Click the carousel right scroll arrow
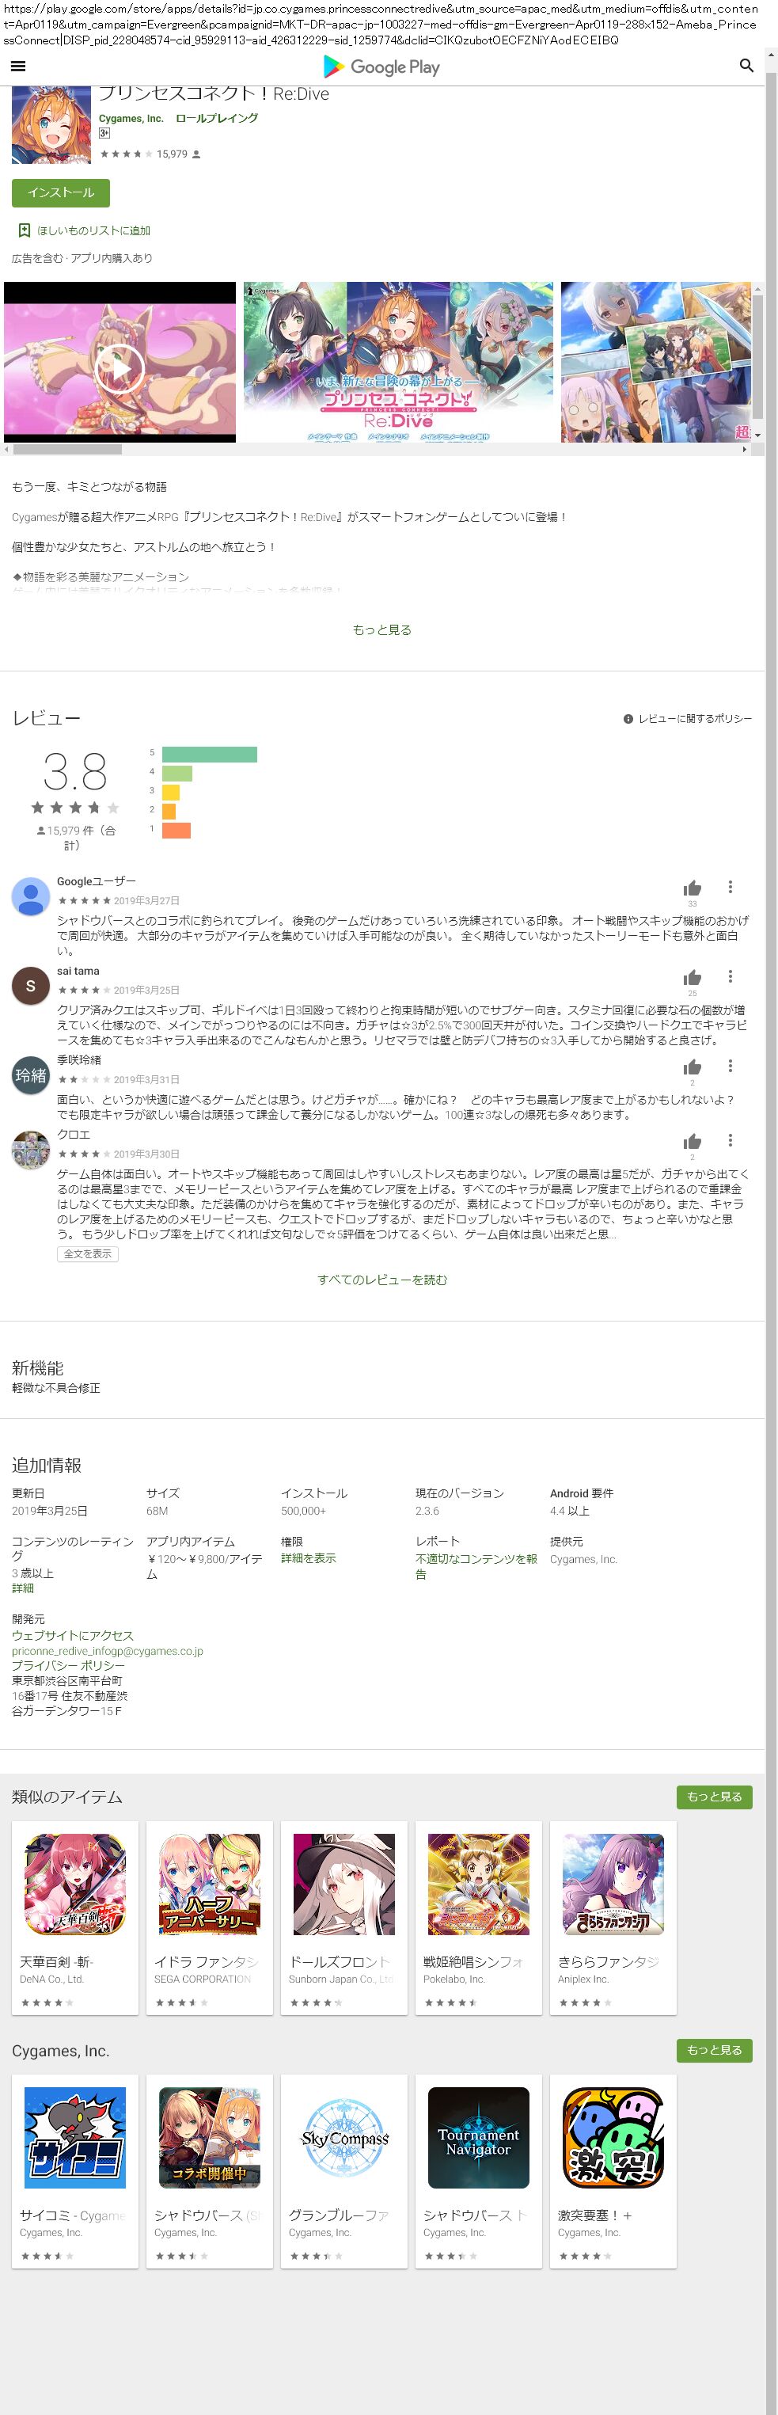This screenshot has width=778, height=2415. tap(746, 449)
